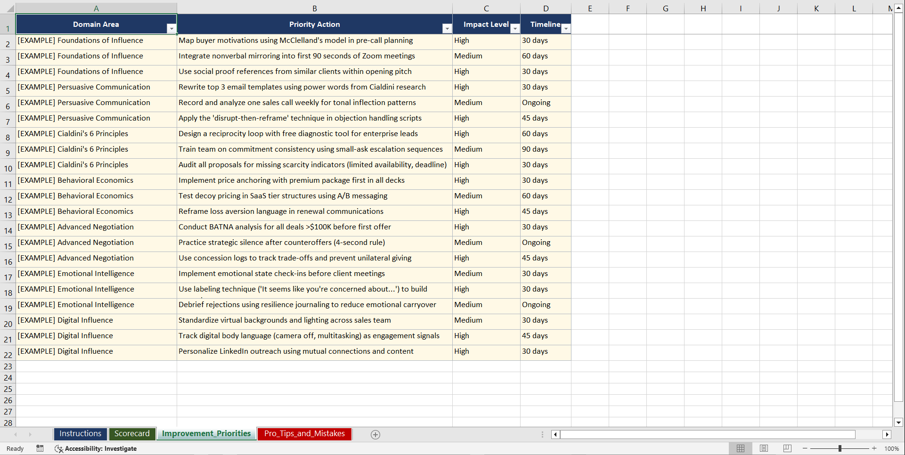Image resolution: width=905 pixels, height=455 pixels.
Task: Zoom out using the minus icon
Action: [805, 448]
